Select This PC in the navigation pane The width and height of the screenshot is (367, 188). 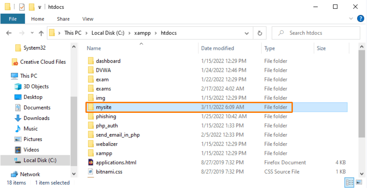point(28,76)
